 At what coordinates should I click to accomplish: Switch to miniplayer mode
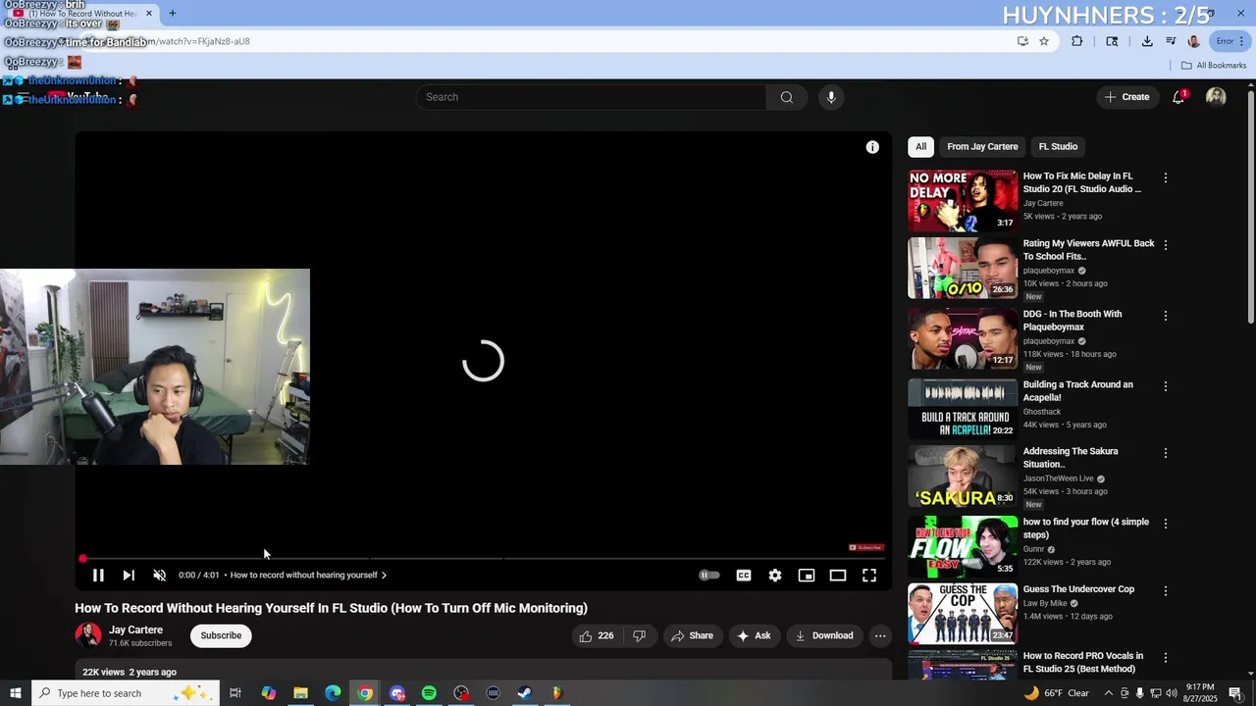[x=807, y=576]
